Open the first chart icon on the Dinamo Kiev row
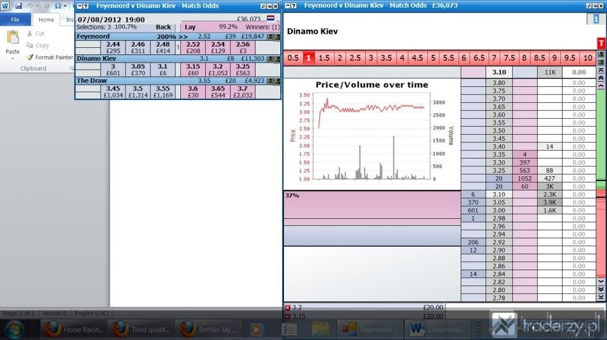The image size is (607, 340). [x=270, y=59]
